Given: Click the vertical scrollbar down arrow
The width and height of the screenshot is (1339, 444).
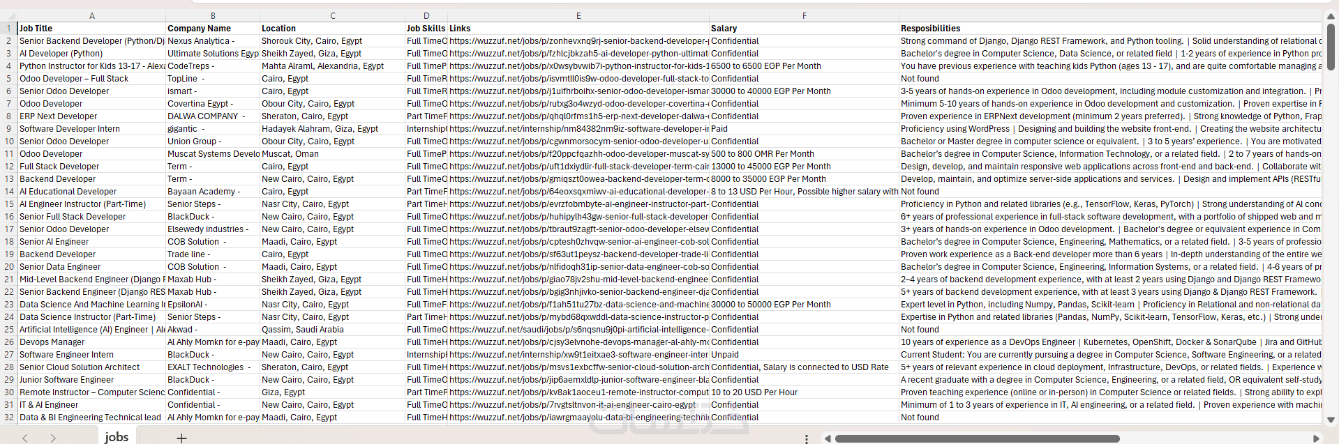Looking at the screenshot, I should [x=1331, y=420].
